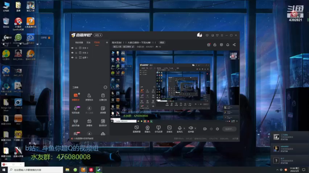
Task: Open the 虚拟形象 virtual avatar tool
Action: point(75,123)
